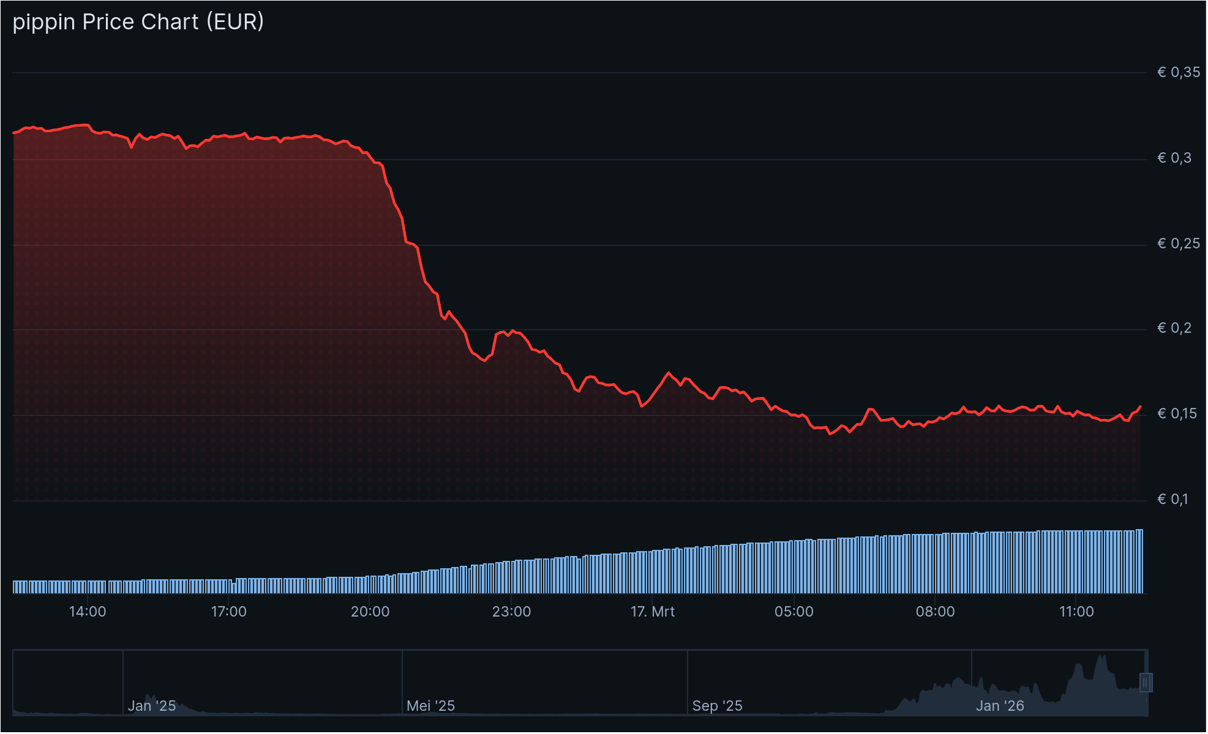Click the € 0,25 price axis label
Image resolution: width=1208 pixels, height=734 pixels.
coord(1178,243)
